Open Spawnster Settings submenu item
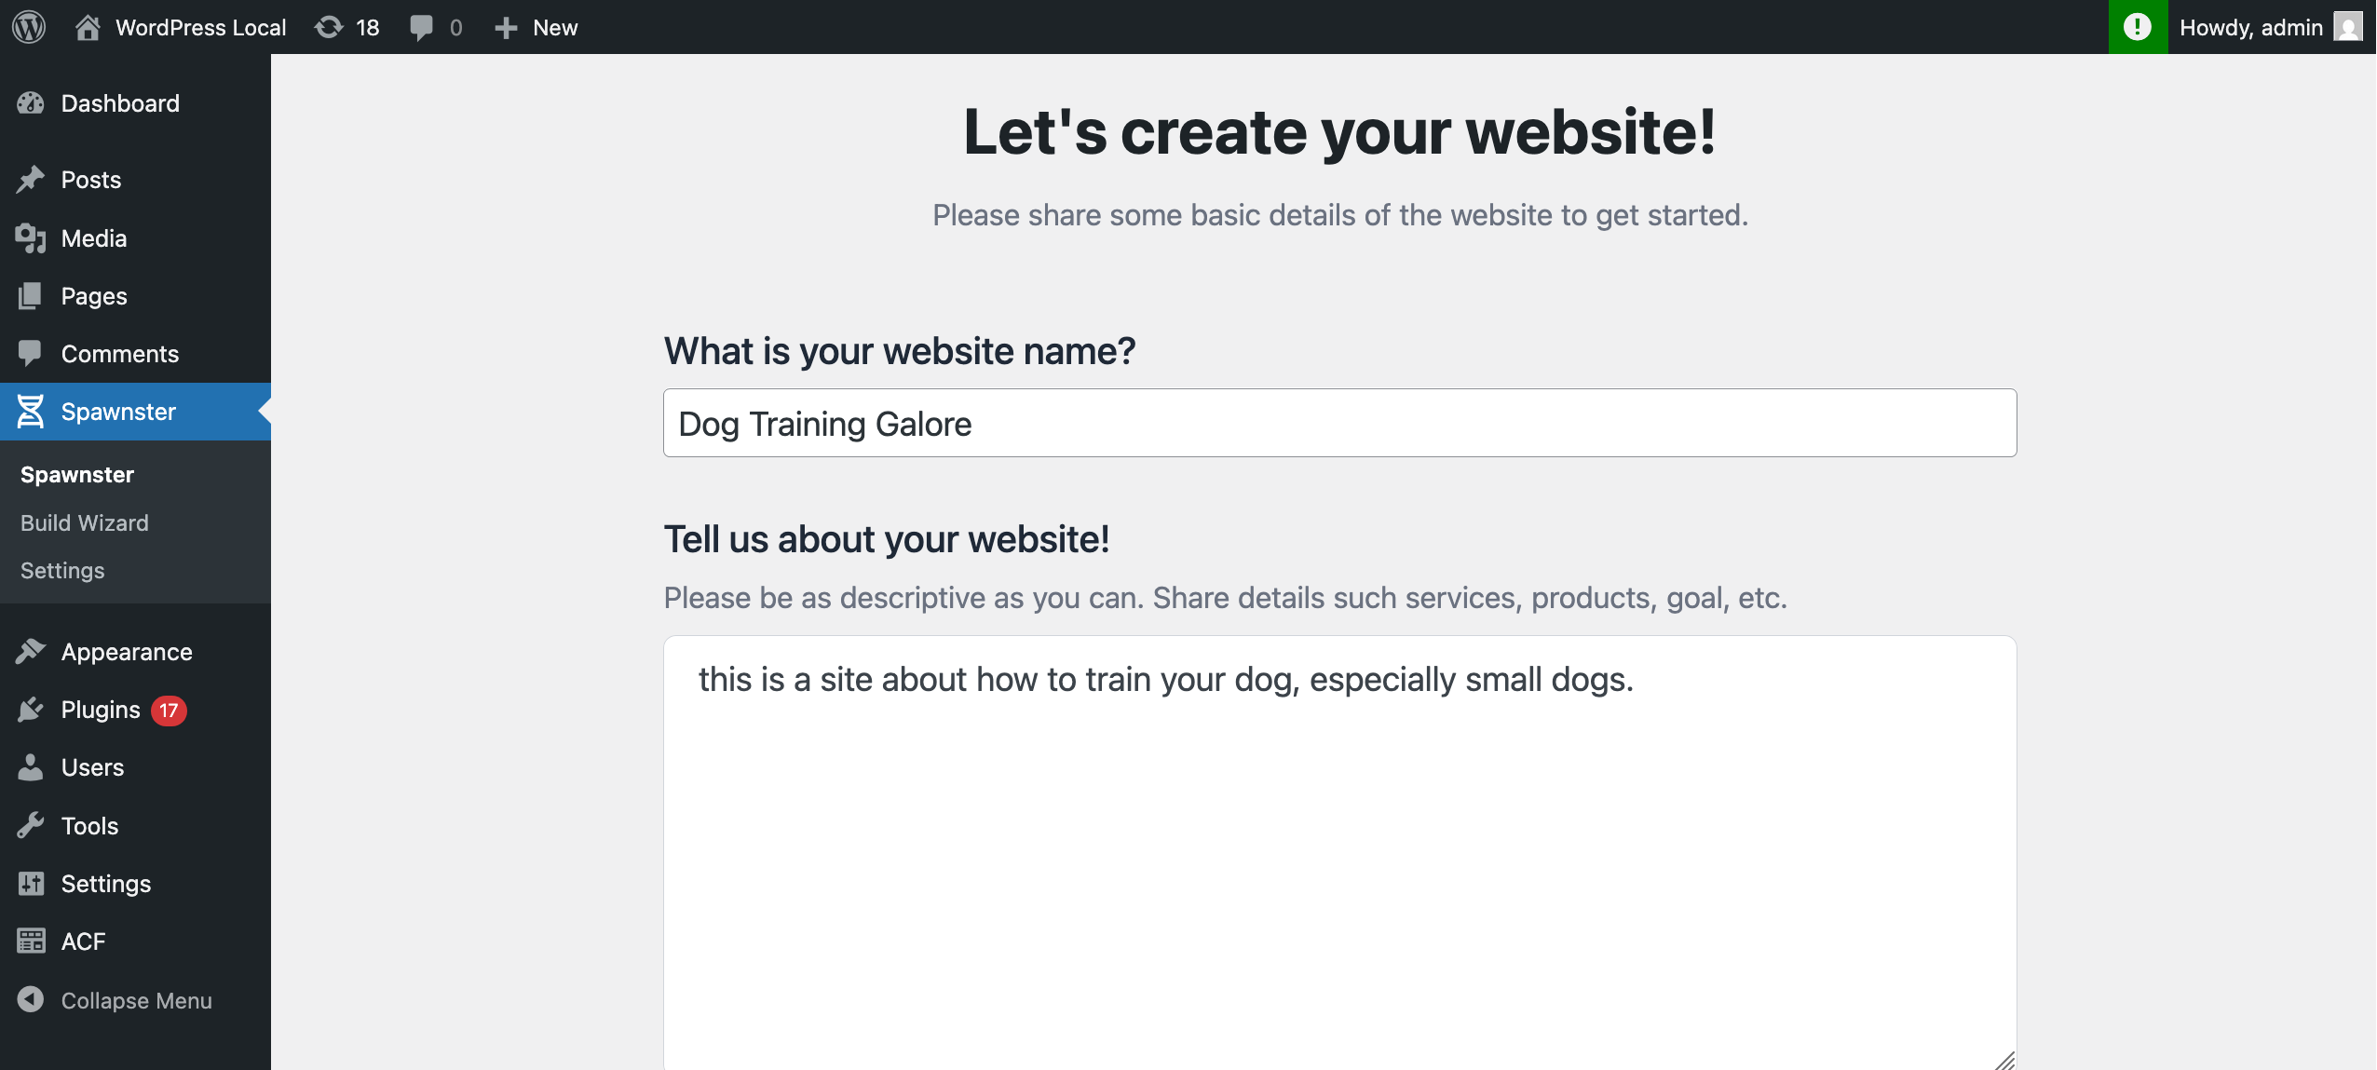2377x1070 pixels. 62,570
